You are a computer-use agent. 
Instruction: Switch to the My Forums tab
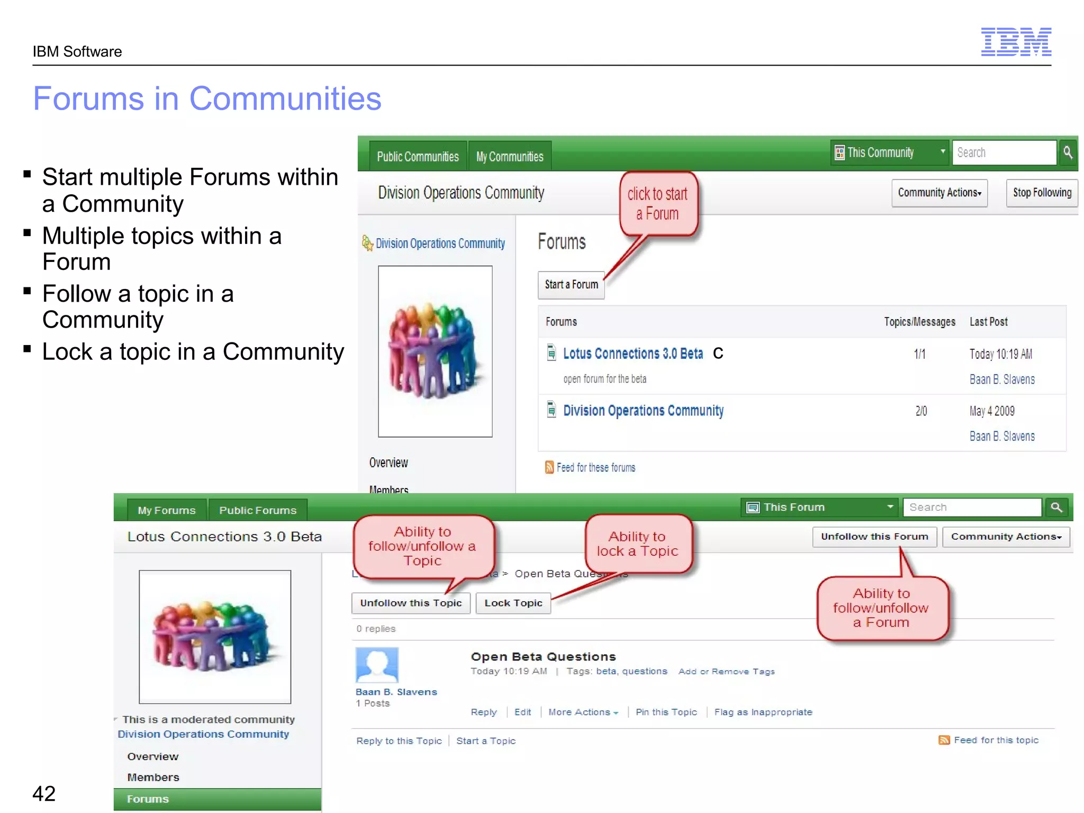(x=167, y=510)
